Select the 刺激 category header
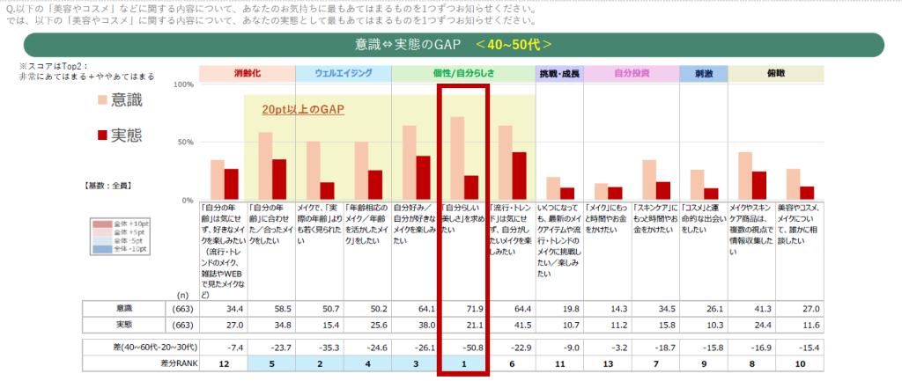This screenshot has width=902, height=381. point(704,73)
